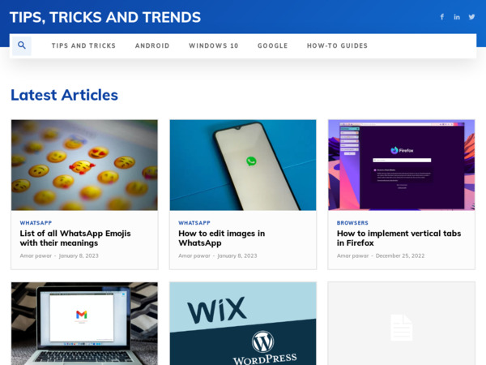Click January 8, 2023 date under edit images article
Screen dimensions: 486x365
pyautogui.click(x=237, y=255)
